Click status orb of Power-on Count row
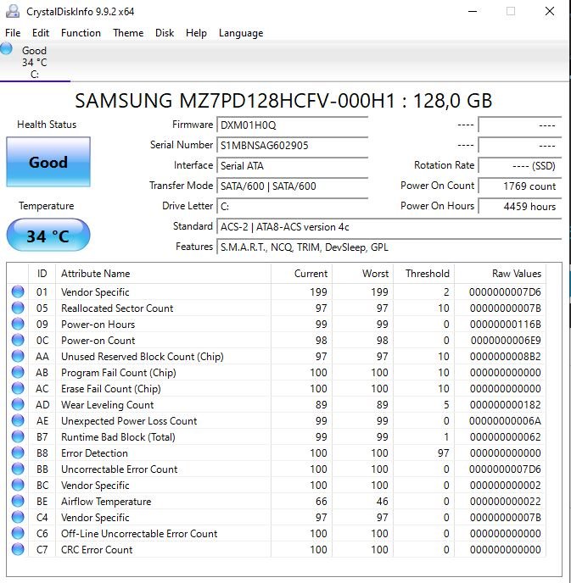 pyautogui.click(x=18, y=340)
